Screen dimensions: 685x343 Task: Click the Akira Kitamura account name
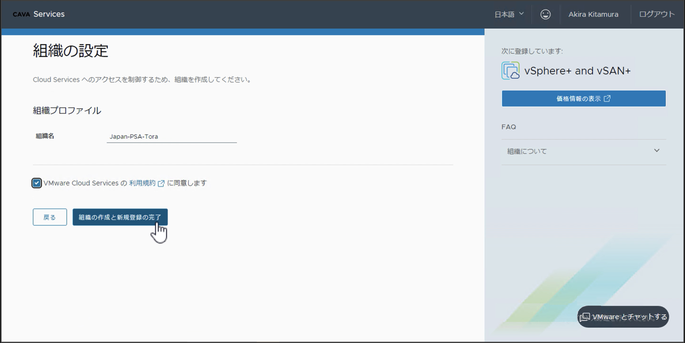tap(594, 14)
